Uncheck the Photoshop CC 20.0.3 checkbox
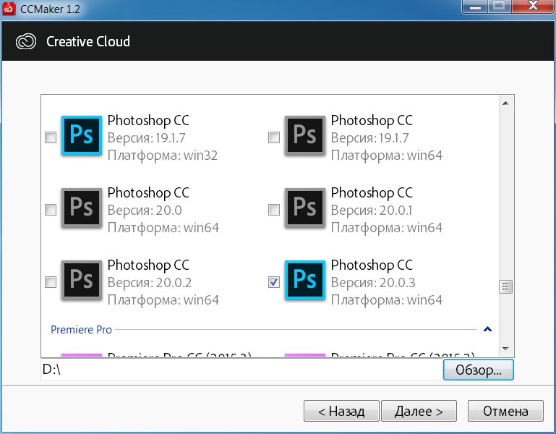Viewport: 556px width, 434px height. point(274,282)
